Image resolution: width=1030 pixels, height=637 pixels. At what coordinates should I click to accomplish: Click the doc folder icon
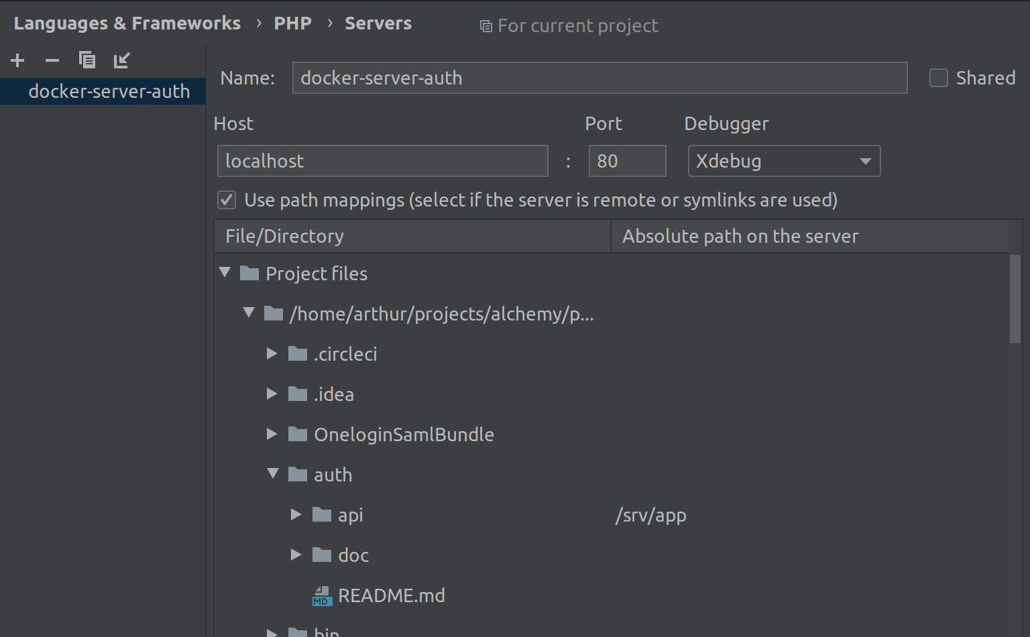click(x=322, y=555)
